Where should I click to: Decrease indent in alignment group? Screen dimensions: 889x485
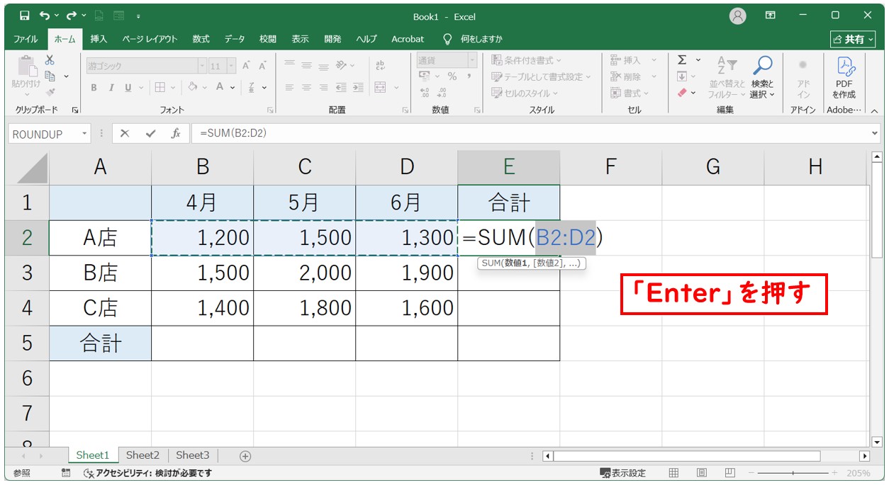[x=341, y=88]
